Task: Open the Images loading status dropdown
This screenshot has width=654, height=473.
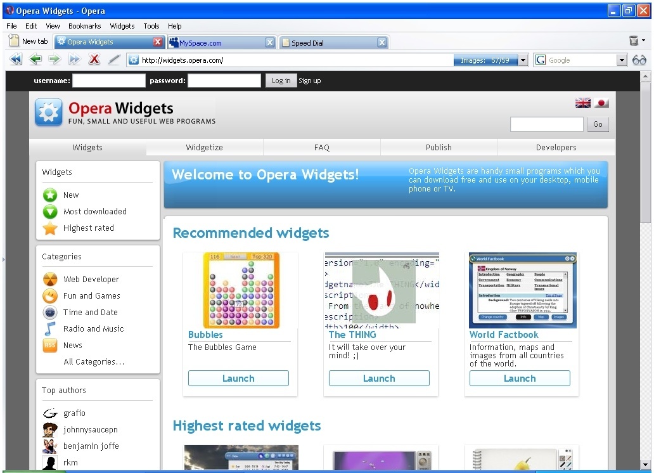Action: [522, 59]
